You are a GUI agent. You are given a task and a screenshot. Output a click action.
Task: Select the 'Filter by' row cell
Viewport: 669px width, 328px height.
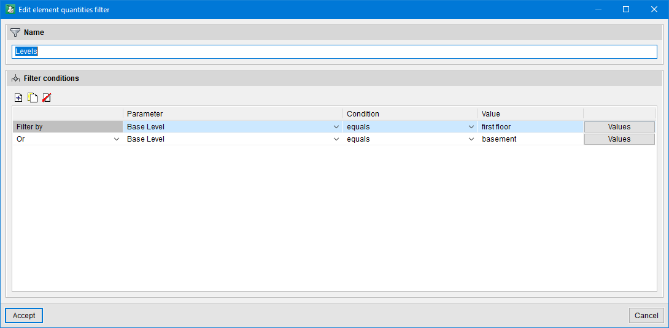click(68, 127)
